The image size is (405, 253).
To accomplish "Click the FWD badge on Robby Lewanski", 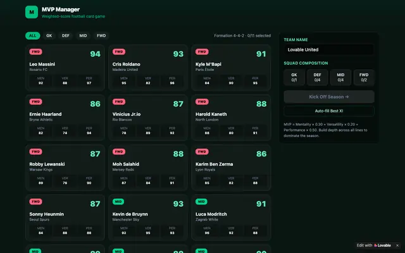I will (x=35, y=152).
